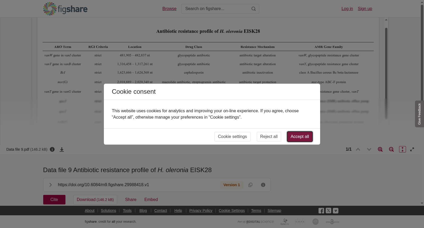Click the Sign up link
This screenshot has width=424, height=228.
point(365,9)
